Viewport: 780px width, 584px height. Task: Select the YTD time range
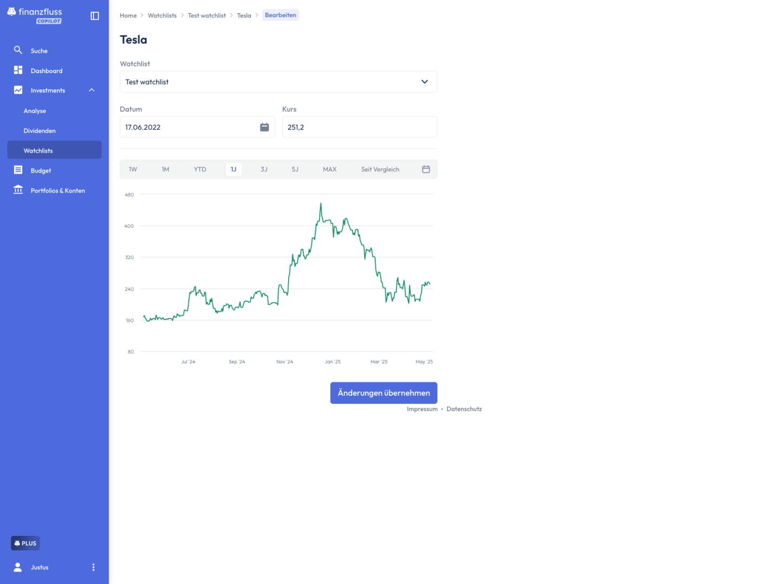point(200,169)
